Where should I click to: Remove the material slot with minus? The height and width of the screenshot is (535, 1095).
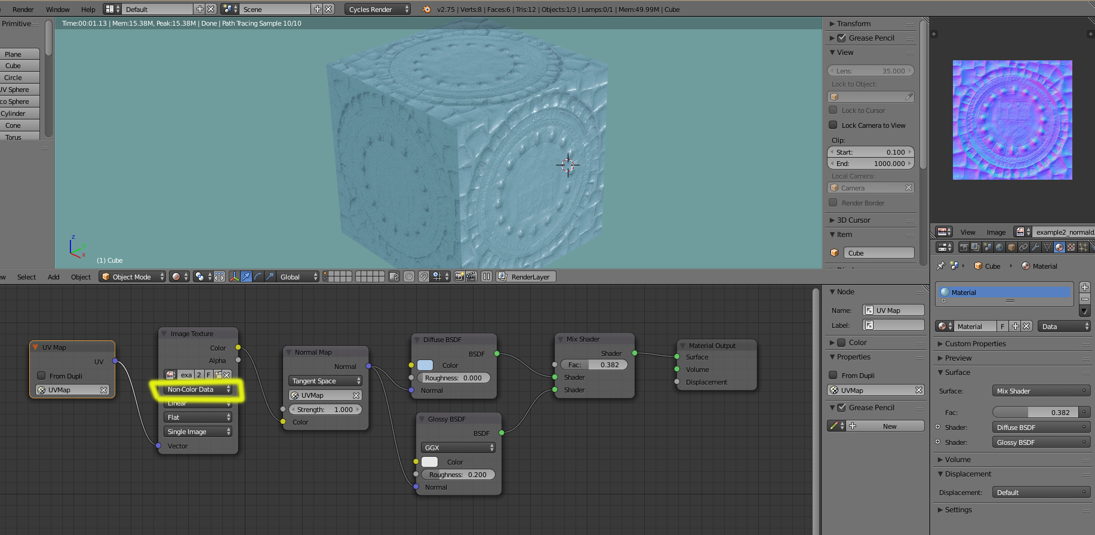point(1085,299)
